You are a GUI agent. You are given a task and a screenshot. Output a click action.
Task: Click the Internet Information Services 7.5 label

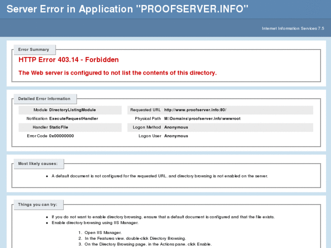click(x=293, y=28)
